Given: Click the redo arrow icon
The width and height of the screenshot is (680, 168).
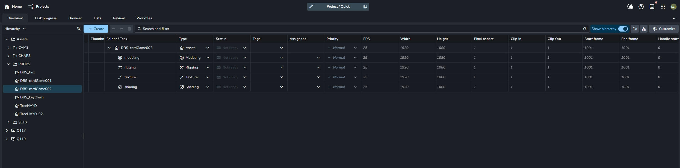Looking at the screenshot, I should [x=122, y=29].
